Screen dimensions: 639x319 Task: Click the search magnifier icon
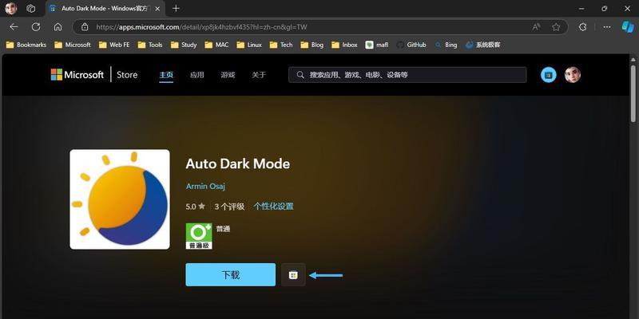[300, 75]
